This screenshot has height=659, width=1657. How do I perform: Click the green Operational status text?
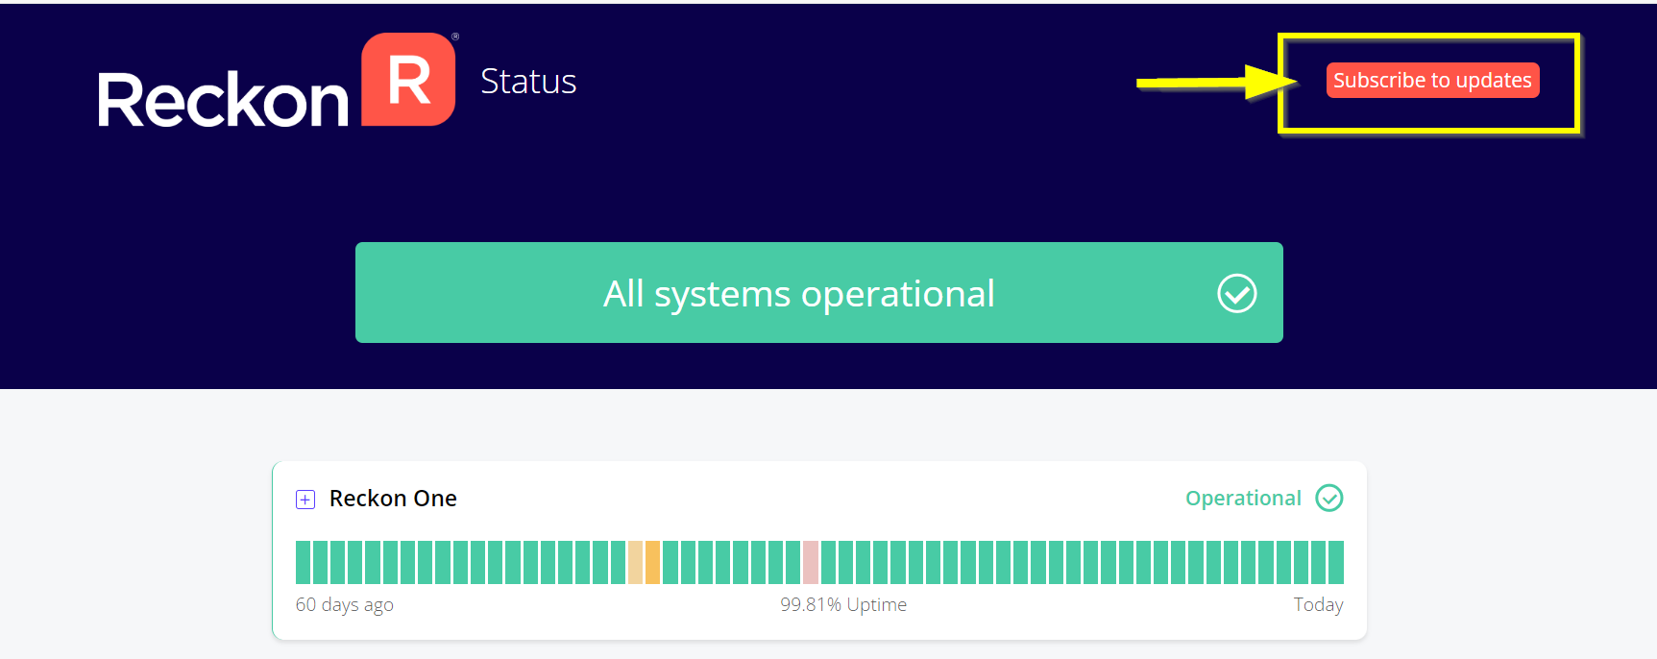click(x=1243, y=499)
